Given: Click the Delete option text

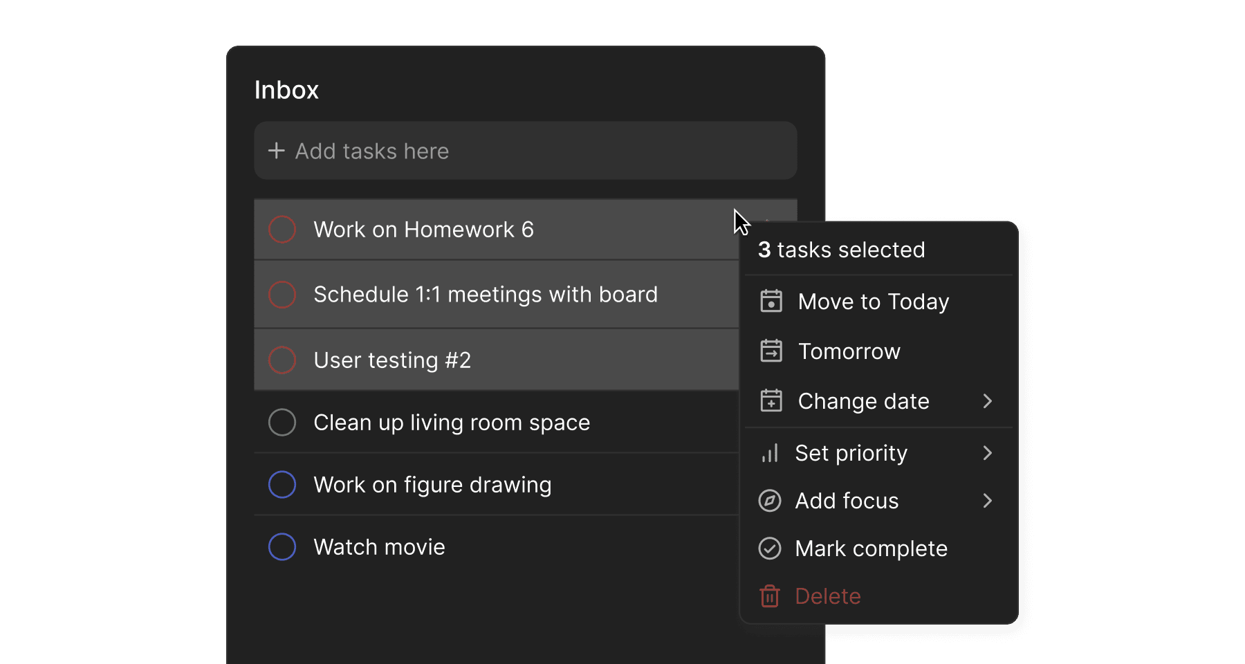Looking at the screenshot, I should pyautogui.click(x=827, y=596).
